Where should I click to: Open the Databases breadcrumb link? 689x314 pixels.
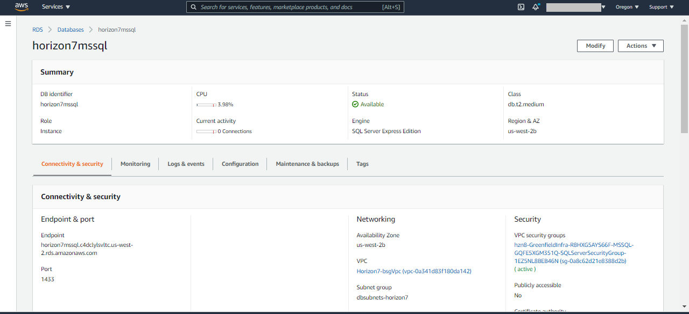coord(71,30)
